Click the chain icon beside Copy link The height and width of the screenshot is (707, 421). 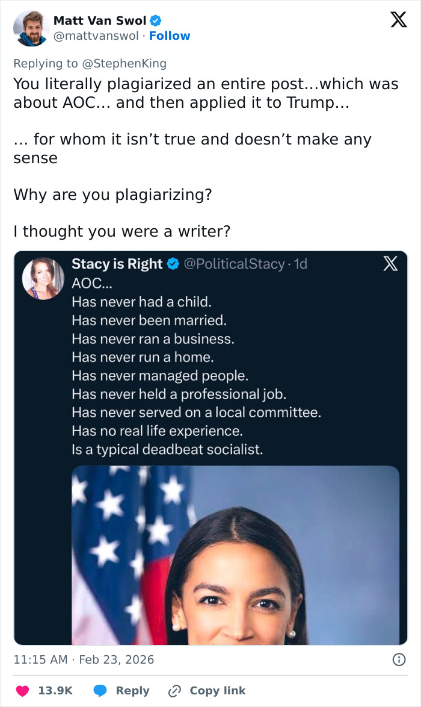click(175, 691)
